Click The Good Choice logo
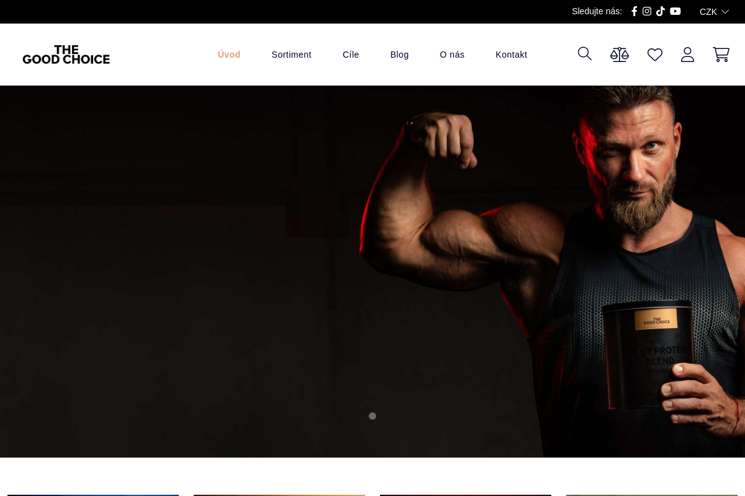 pos(66,55)
